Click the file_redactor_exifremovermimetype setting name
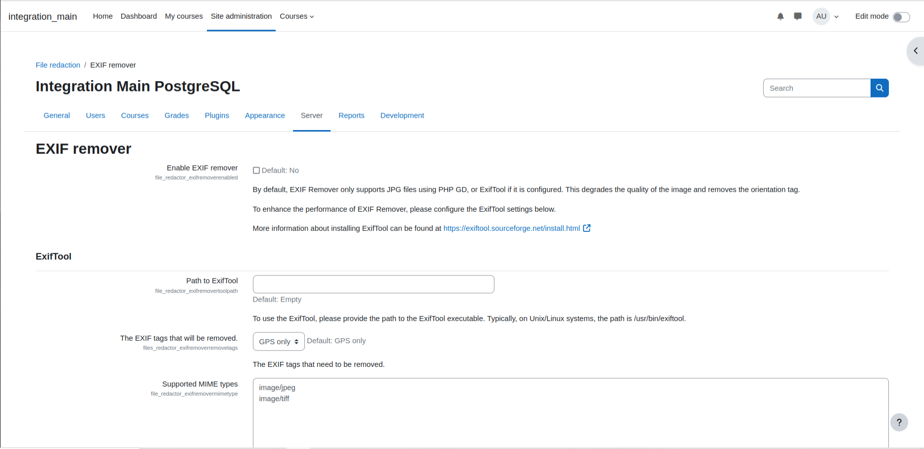 (194, 394)
